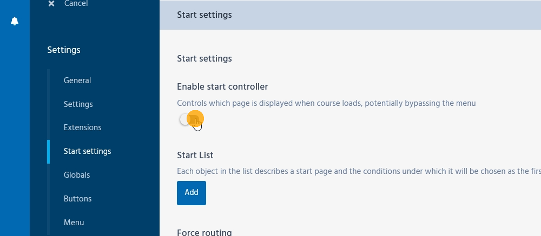Click the Cancel text label

[x=76, y=3]
